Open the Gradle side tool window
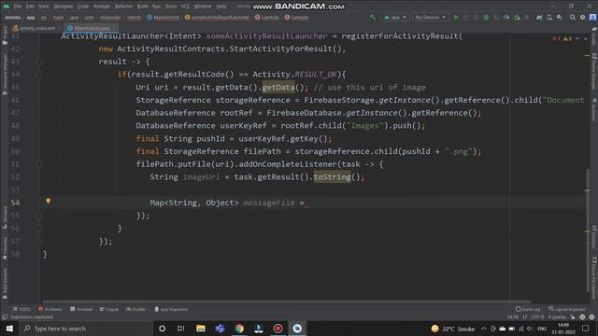Image resolution: width=598 pixels, height=336 pixels. point(594,36)
